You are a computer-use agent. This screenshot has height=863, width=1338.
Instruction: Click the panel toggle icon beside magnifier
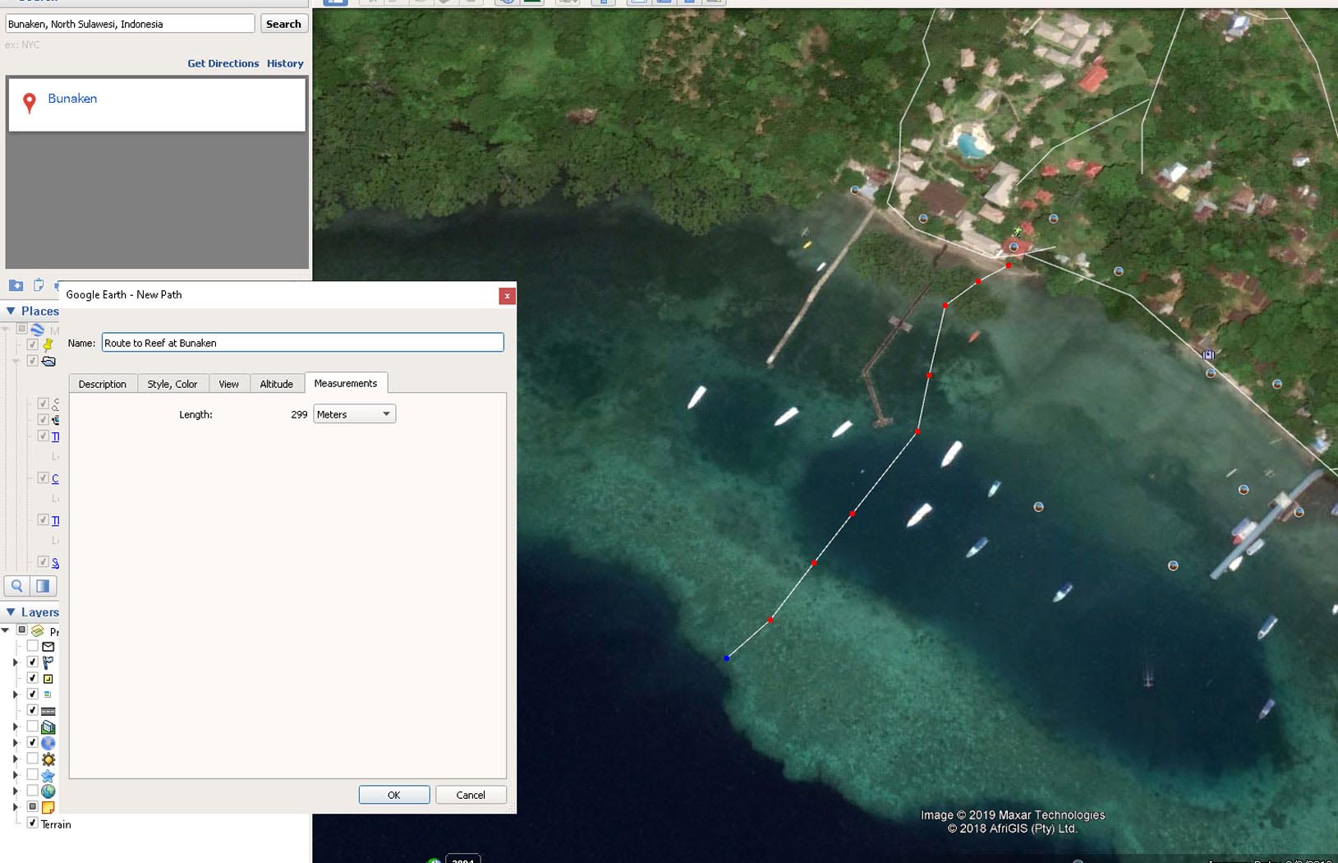pos(43,586)
